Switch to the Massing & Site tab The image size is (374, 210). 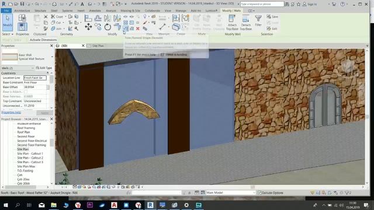(x=130, y=10)
